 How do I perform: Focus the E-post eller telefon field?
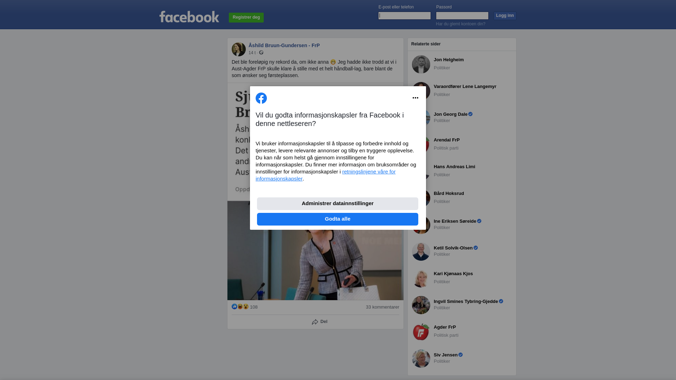pos(405,15)
